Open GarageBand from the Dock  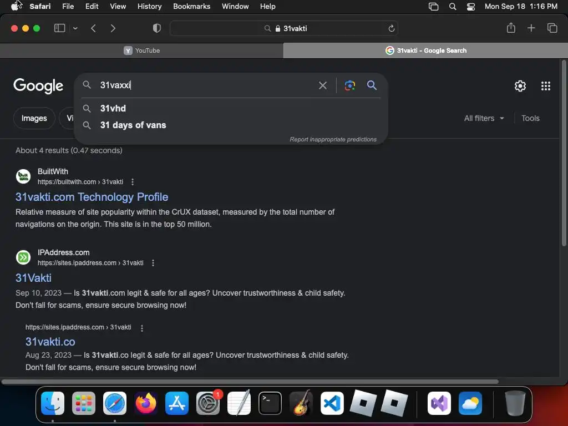pyautogui.click(x=301, y=403)
